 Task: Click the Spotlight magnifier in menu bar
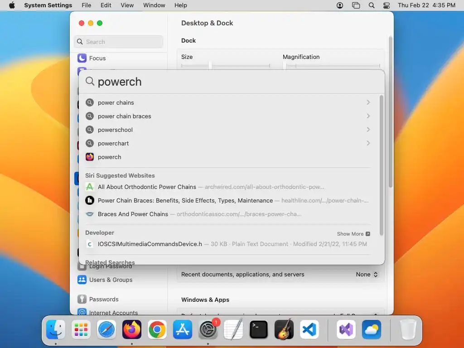click(372, 5)
